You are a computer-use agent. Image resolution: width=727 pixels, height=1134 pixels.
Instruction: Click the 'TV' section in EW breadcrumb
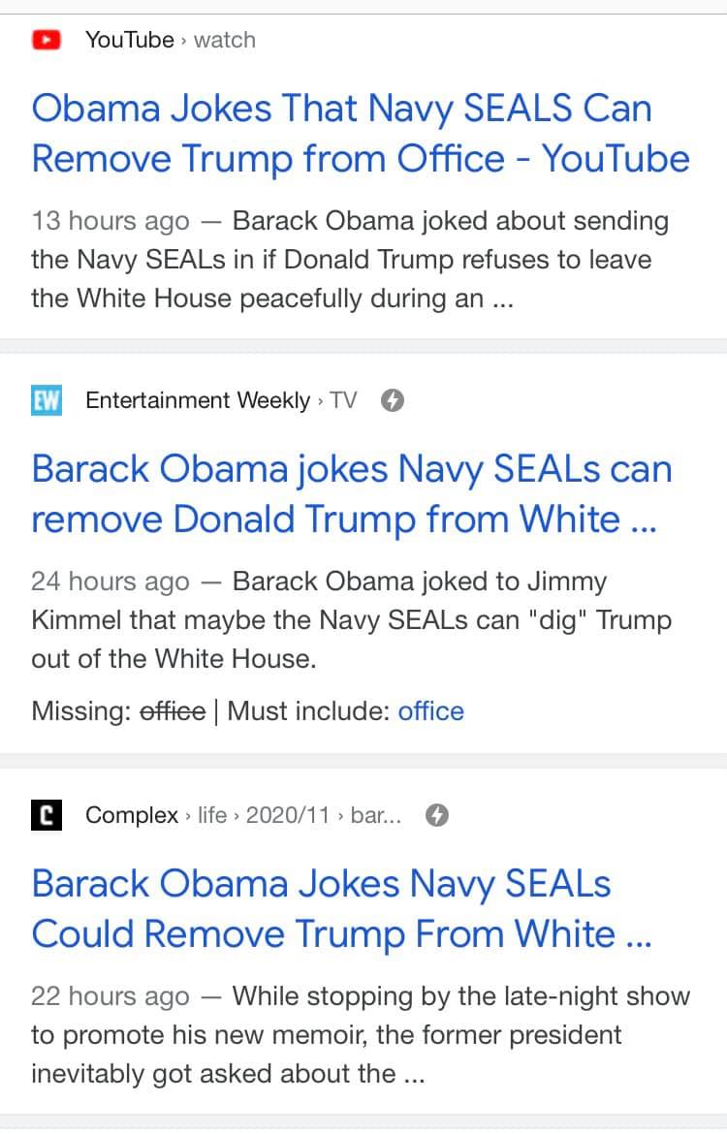[x=343, y=400]
